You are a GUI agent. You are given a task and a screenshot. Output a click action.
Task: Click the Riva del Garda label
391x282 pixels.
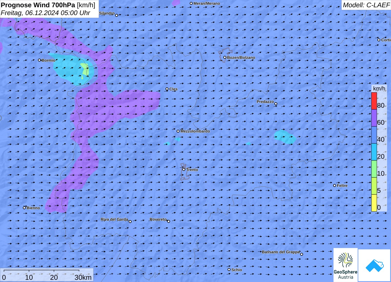coord(114,219)
